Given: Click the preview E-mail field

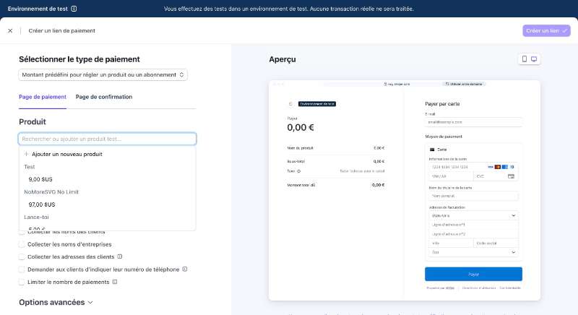Looking at the screenshot, I should (x=473, y=122).
